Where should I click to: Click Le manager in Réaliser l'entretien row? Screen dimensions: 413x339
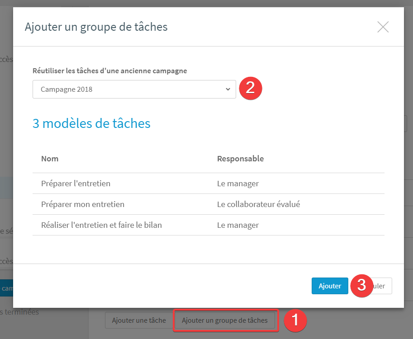[x=238, y=225]
